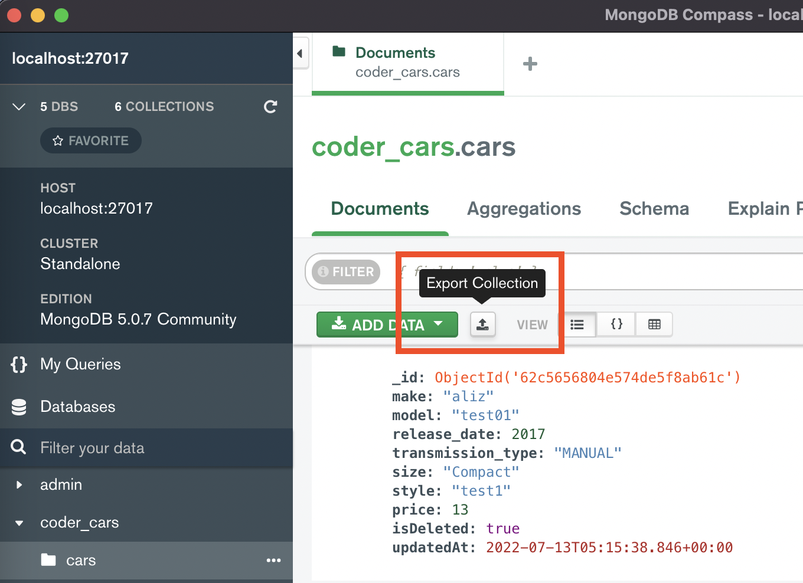Click the 6 COLLECTIONS label
803x583 pixels.
(x=164, y=107)
